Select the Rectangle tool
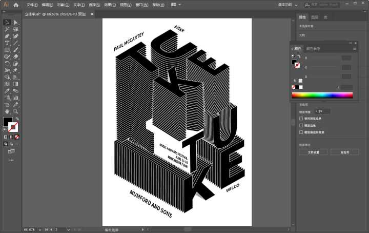The image size is (369, 233). (7, 50)
